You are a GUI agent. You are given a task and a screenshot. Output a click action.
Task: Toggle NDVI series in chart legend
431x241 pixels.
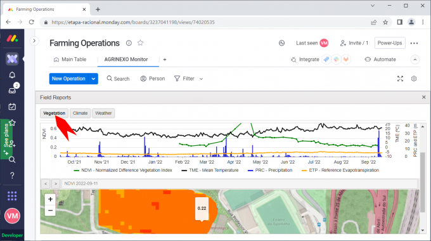pyautogui.click(x=123, y=171)
